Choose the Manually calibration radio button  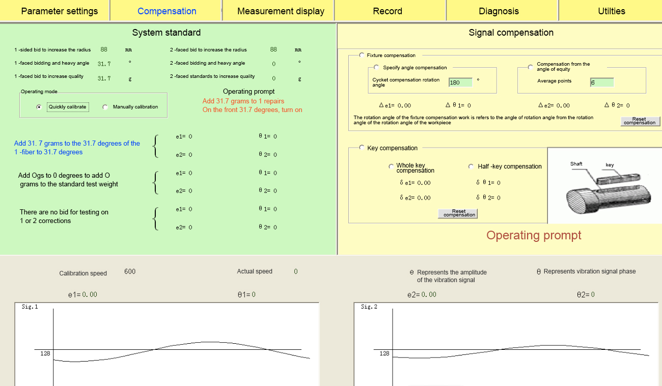click(105, 107)
